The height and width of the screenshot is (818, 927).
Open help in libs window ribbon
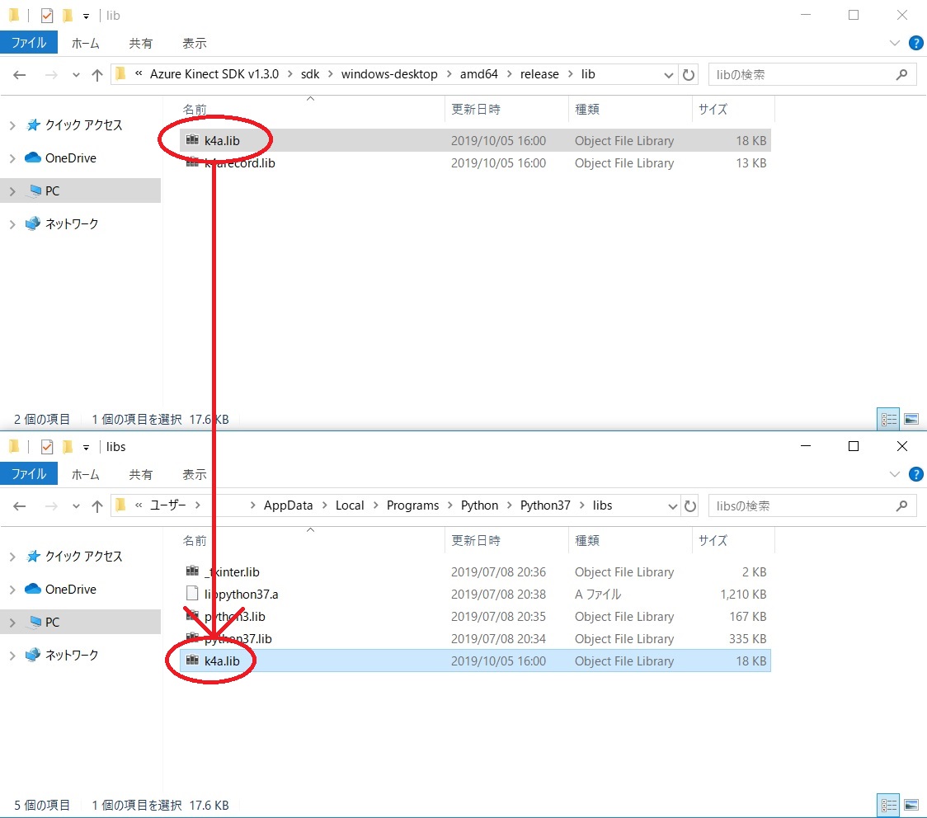point(915,474)
